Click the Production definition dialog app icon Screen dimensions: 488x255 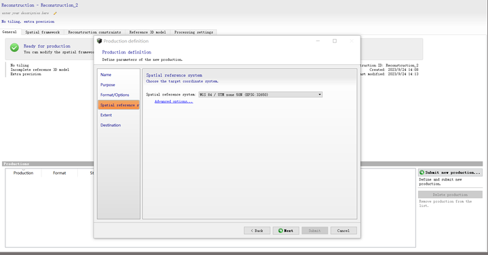99,41
